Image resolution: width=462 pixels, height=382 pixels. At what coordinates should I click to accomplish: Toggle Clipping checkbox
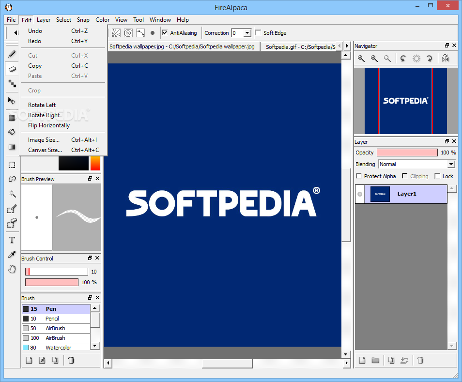click(405, 176)
